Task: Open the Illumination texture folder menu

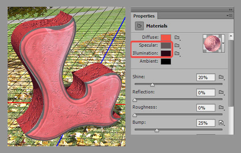Action: pos(177,54)
